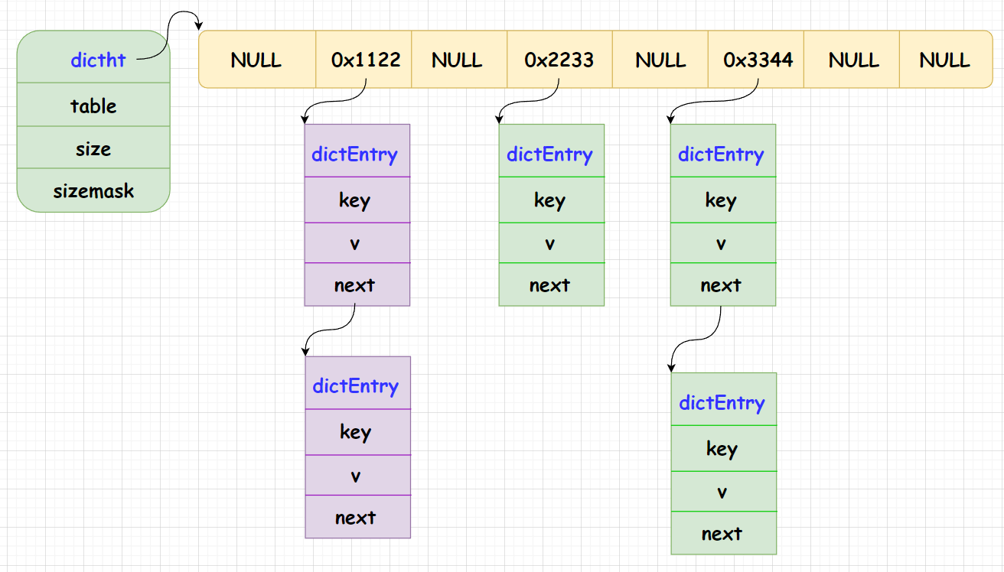The height and width of the screenshot is (572, 1004).
Task: Click dictEntry header of purple box under 0x1122
Action: tap(357, 151)
